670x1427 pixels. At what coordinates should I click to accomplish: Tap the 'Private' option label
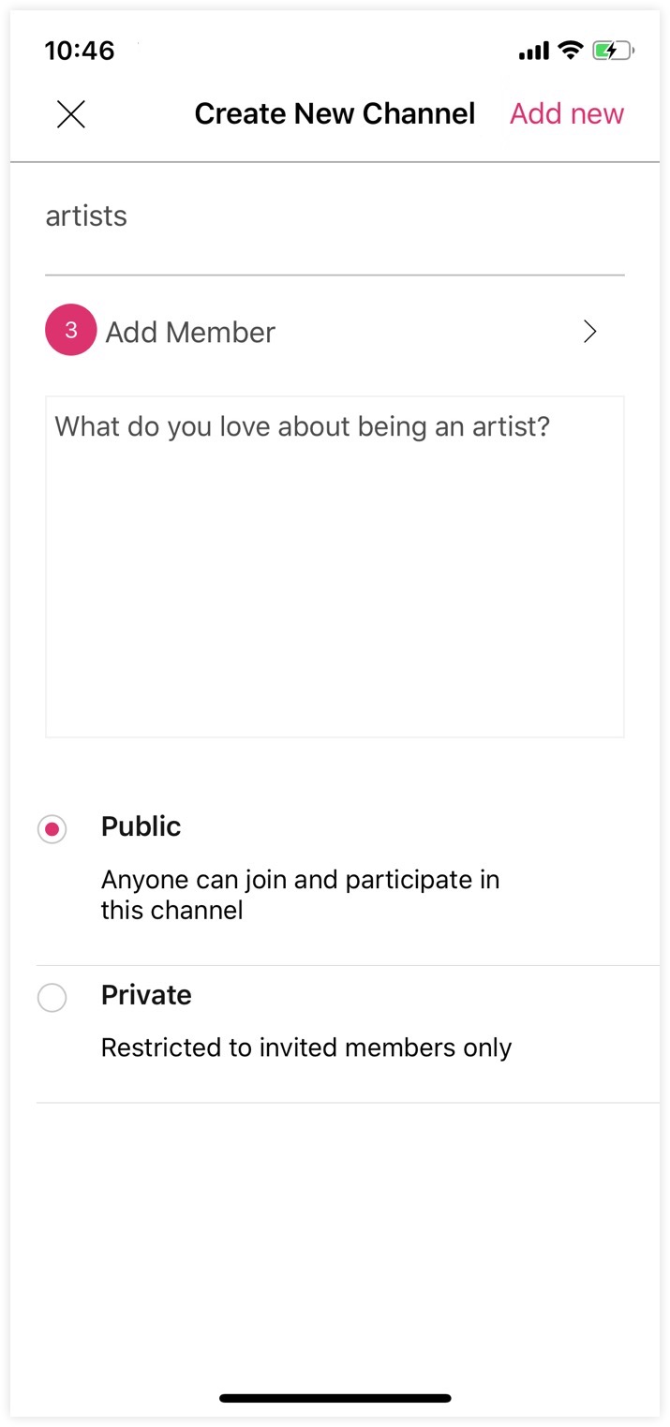pos(146,995)
